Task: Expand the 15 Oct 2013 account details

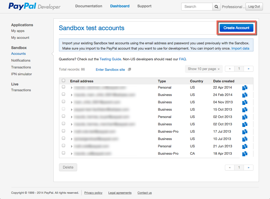Action: (72, 110)
